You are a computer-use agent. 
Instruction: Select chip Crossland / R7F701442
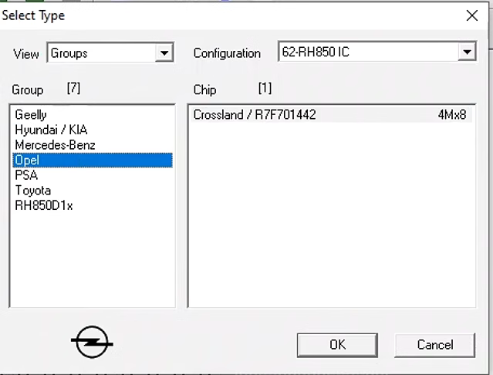click(x=255, y=115)
